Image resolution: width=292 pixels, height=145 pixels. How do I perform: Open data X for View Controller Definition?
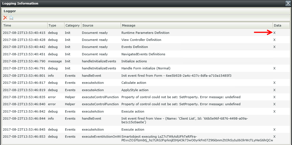pyautogui.click(x=274, y=40)
